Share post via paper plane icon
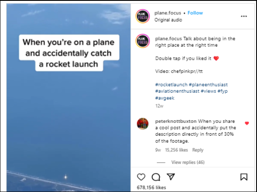Screen dimensions: 257x192 coord(170,177)
